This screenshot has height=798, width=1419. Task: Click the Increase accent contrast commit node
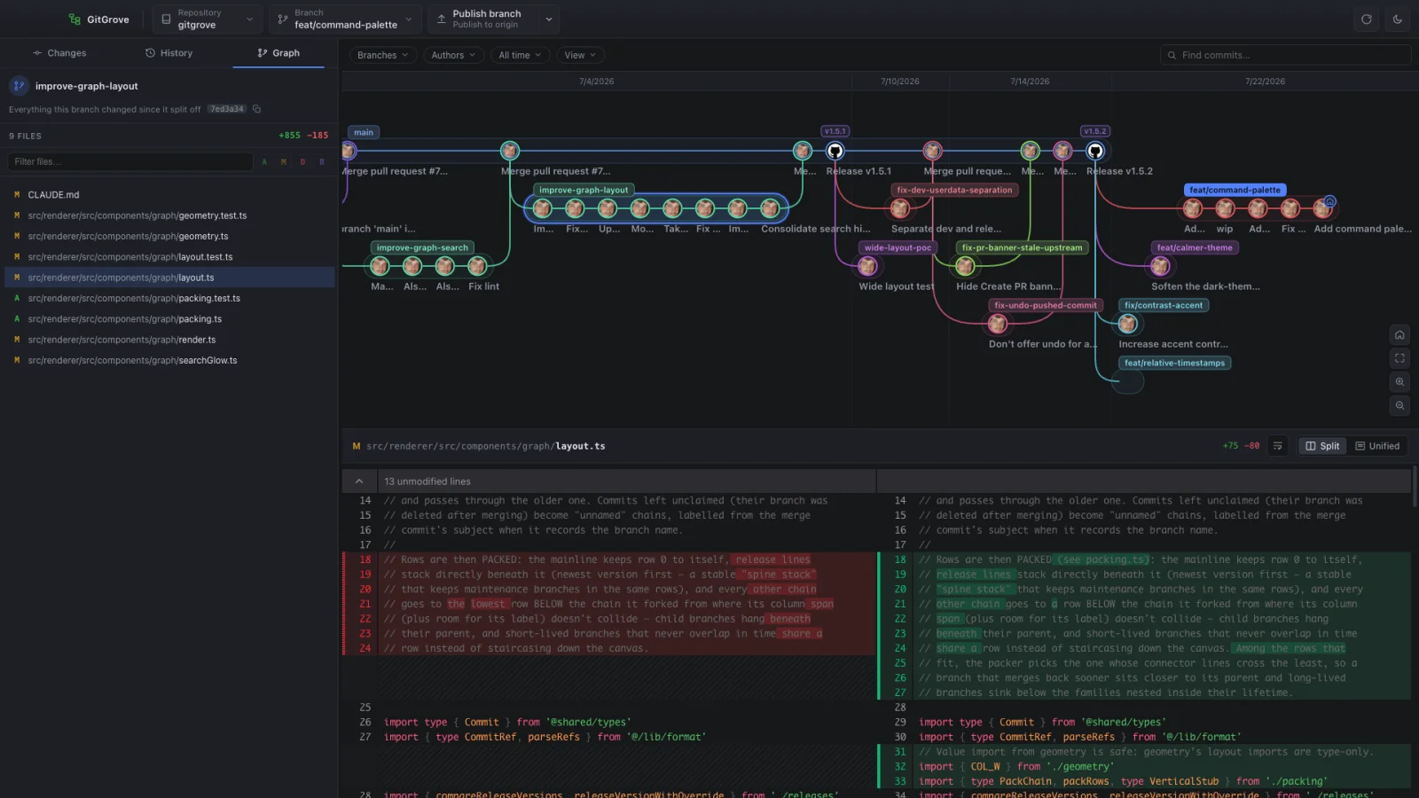[x=1128, y=324]
